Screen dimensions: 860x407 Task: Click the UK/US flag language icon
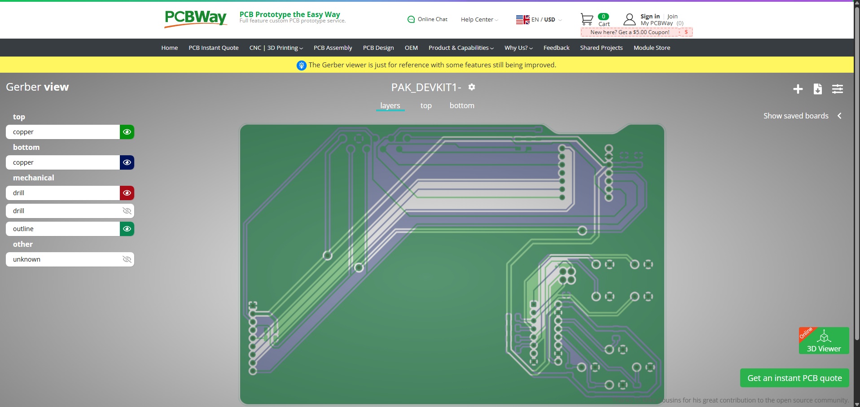[x=522, y=20]
